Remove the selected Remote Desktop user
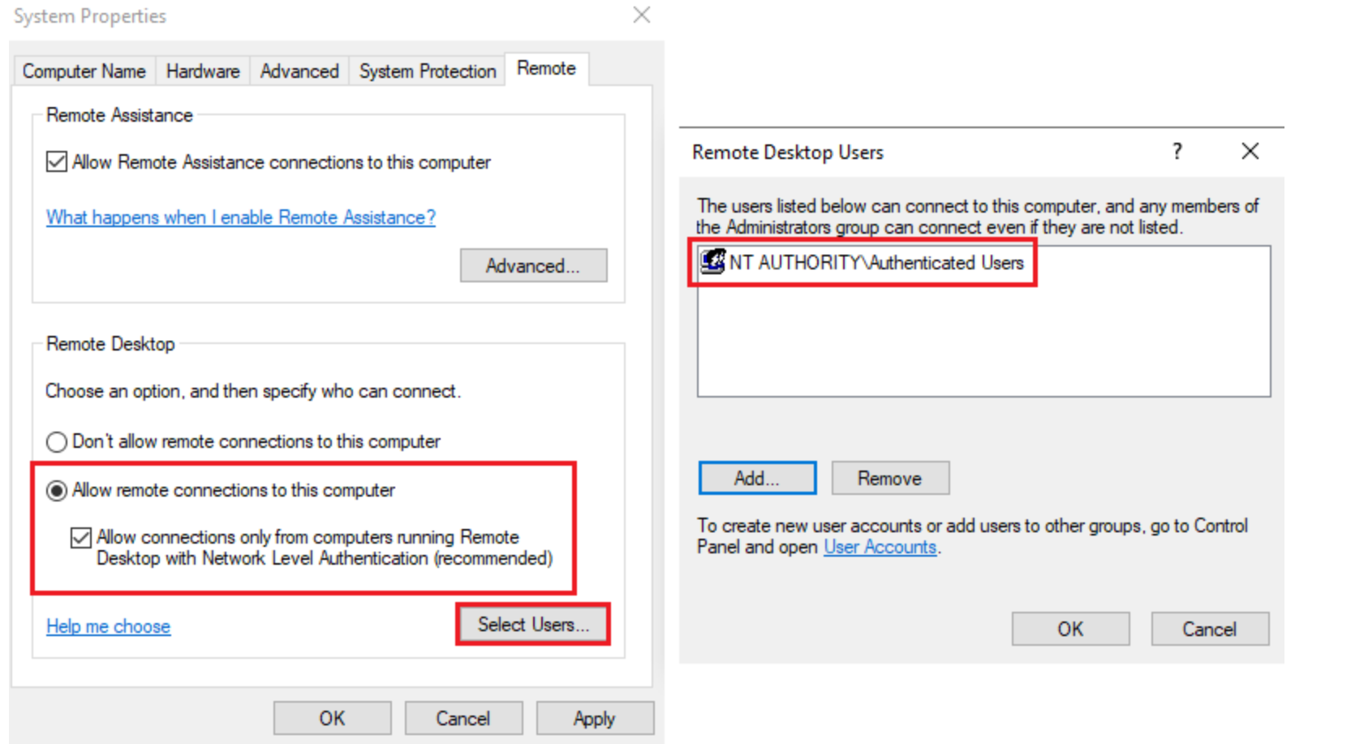The image size is (1364, 744). 889,478
